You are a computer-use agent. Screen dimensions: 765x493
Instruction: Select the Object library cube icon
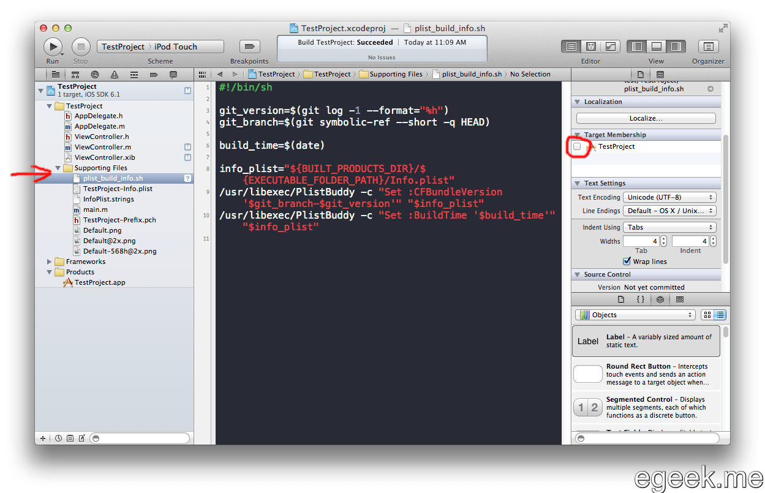click(660, 299)
